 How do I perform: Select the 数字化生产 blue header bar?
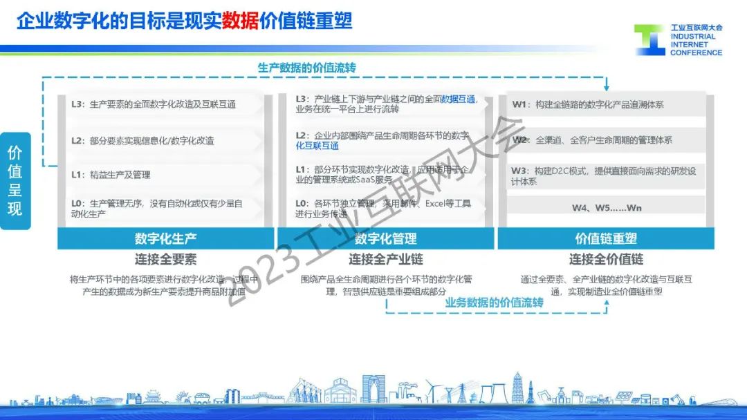(165, 239)
